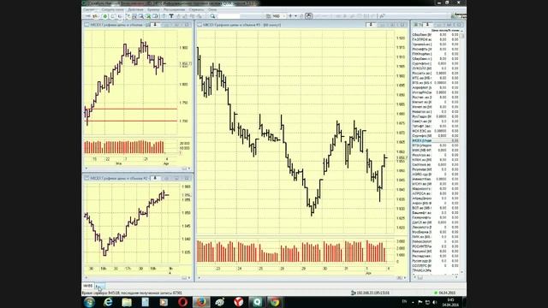548x308 pixels.
Task: Click the pin arrow icon in quotes table title bar
Action: coord(427,25)
